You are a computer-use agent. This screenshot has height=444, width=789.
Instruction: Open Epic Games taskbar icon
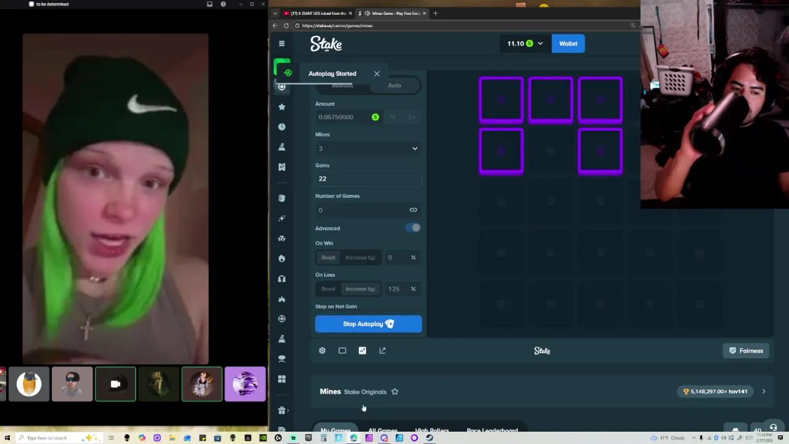(x=308, y=438)
